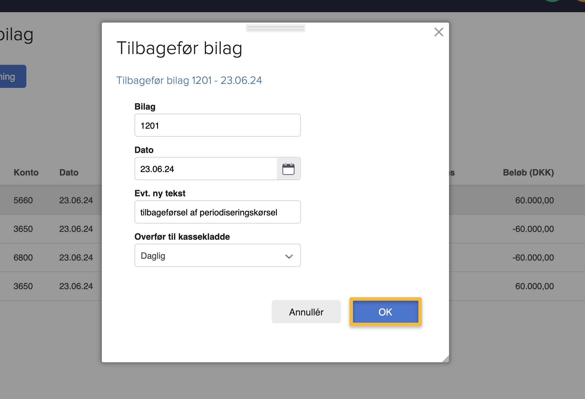Click the Konto column header
The image size is (585, 399).
pos(26,173)
